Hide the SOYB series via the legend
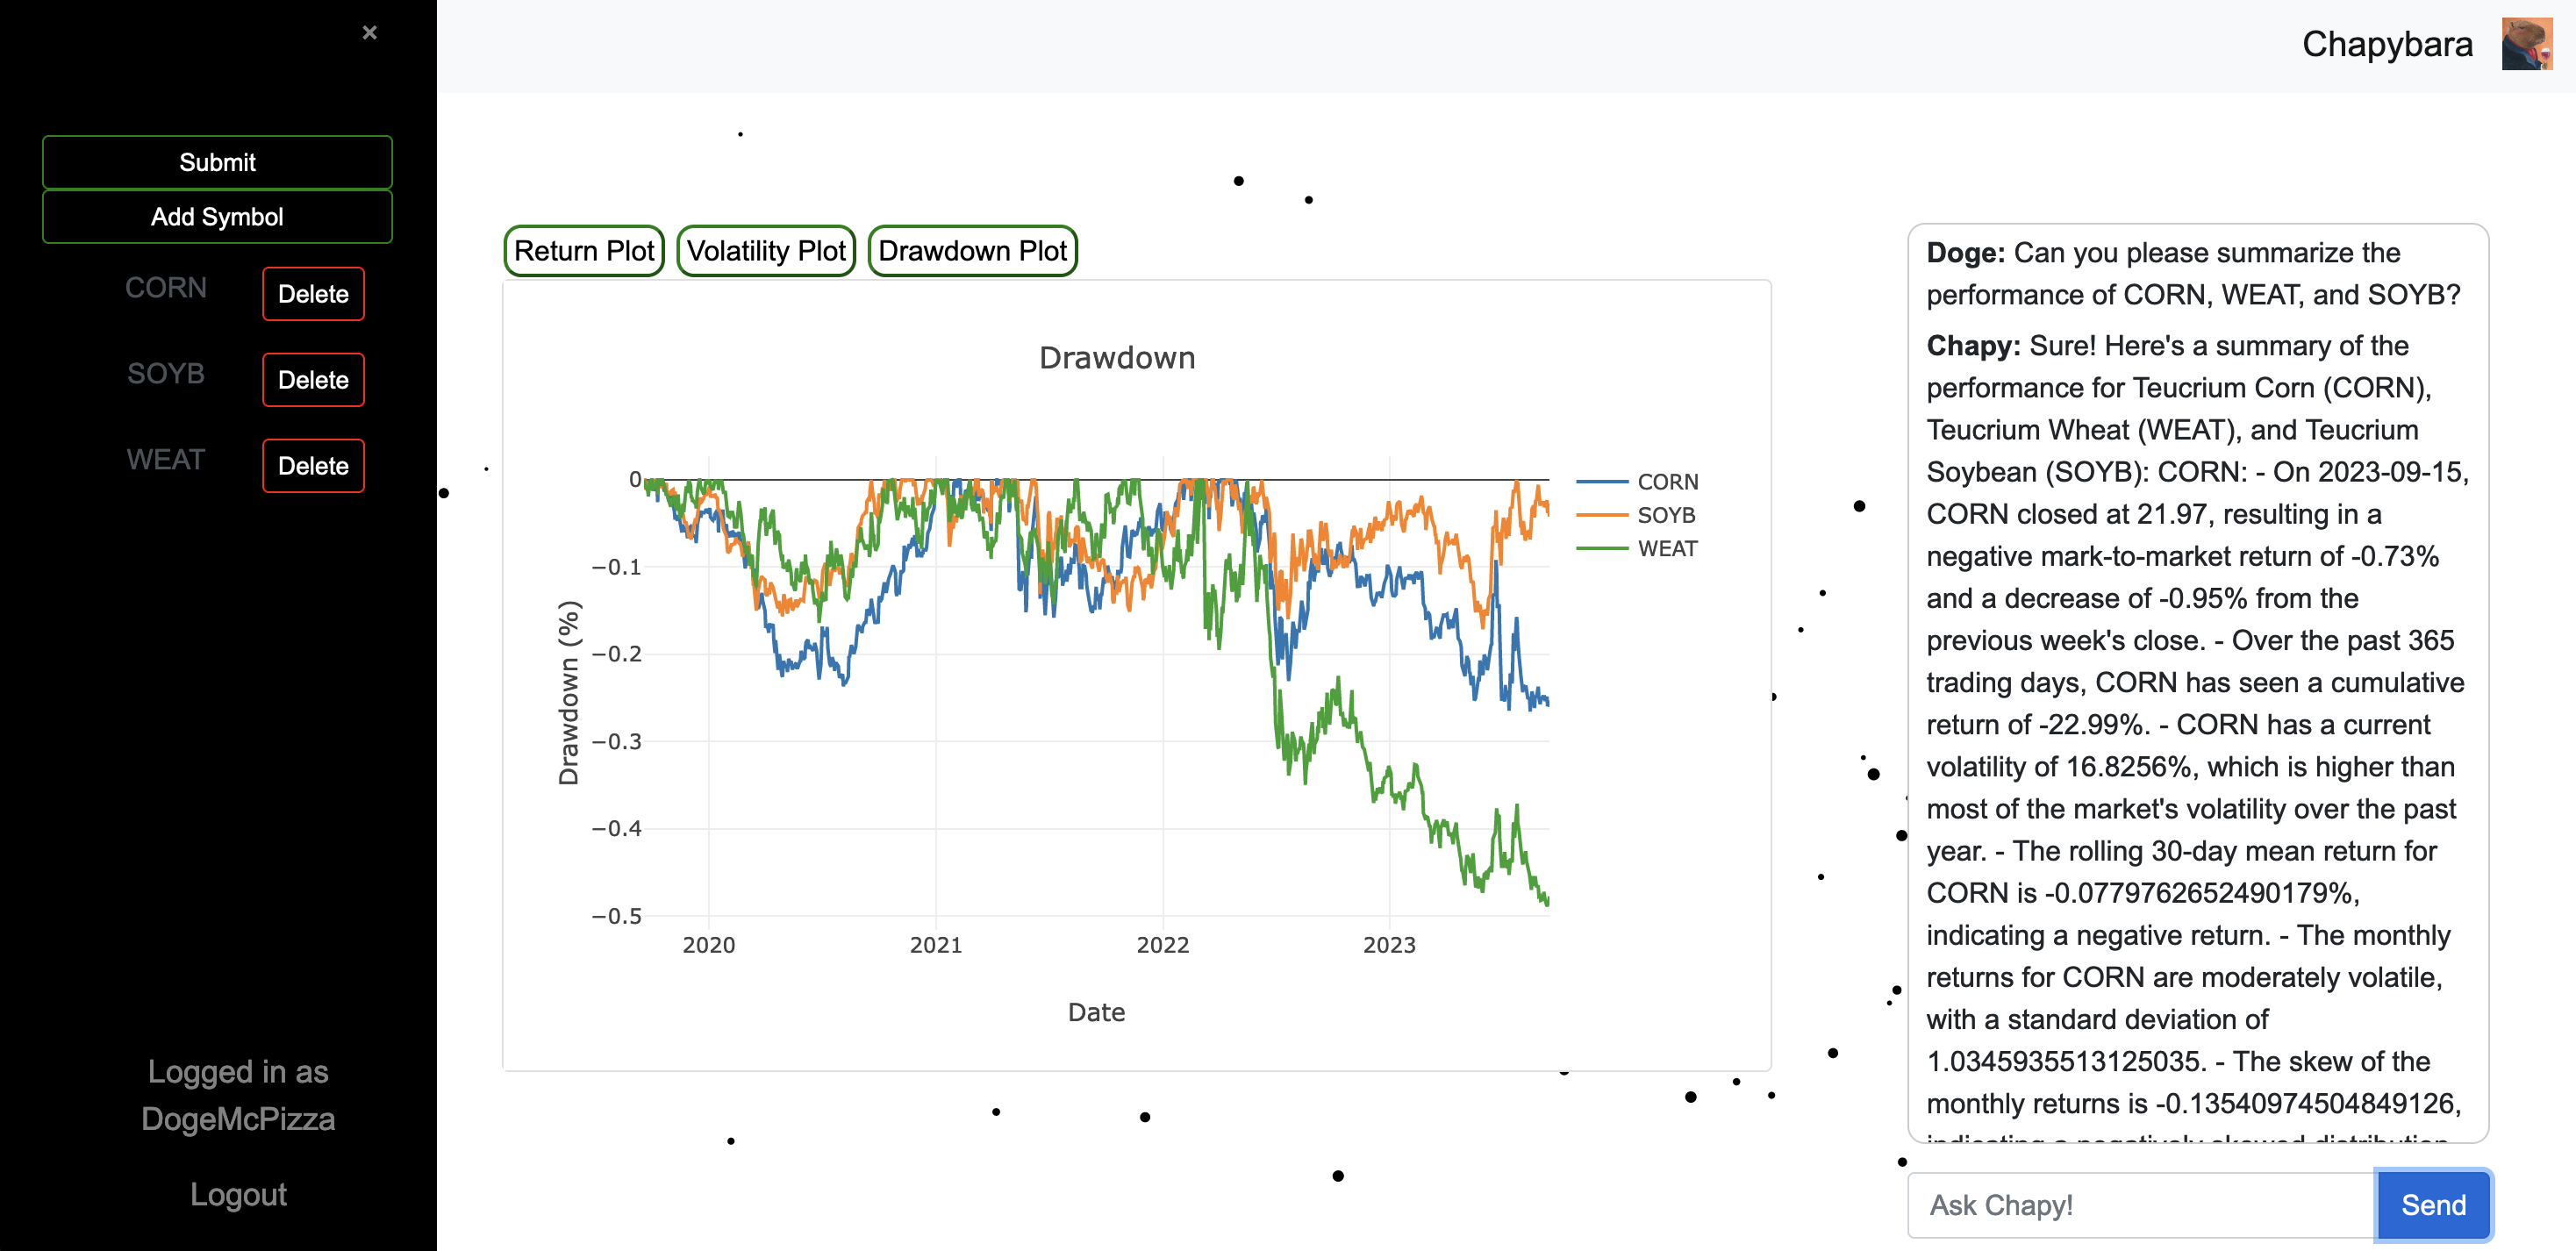This screenshot has height=1251, width=2576. pyautogui.click(x=1665, y=515)
